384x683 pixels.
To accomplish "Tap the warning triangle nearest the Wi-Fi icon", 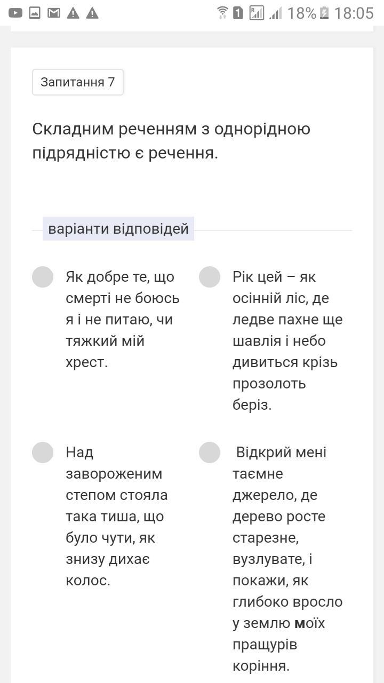I will click(x=92, y=13).
